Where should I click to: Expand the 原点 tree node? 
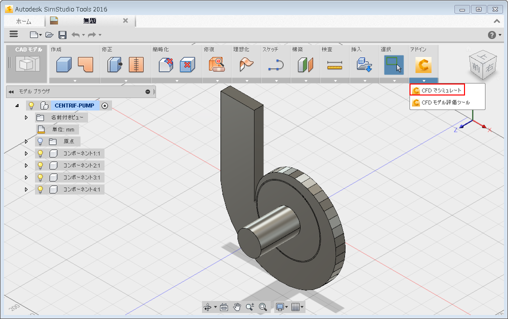coord(26,141)
